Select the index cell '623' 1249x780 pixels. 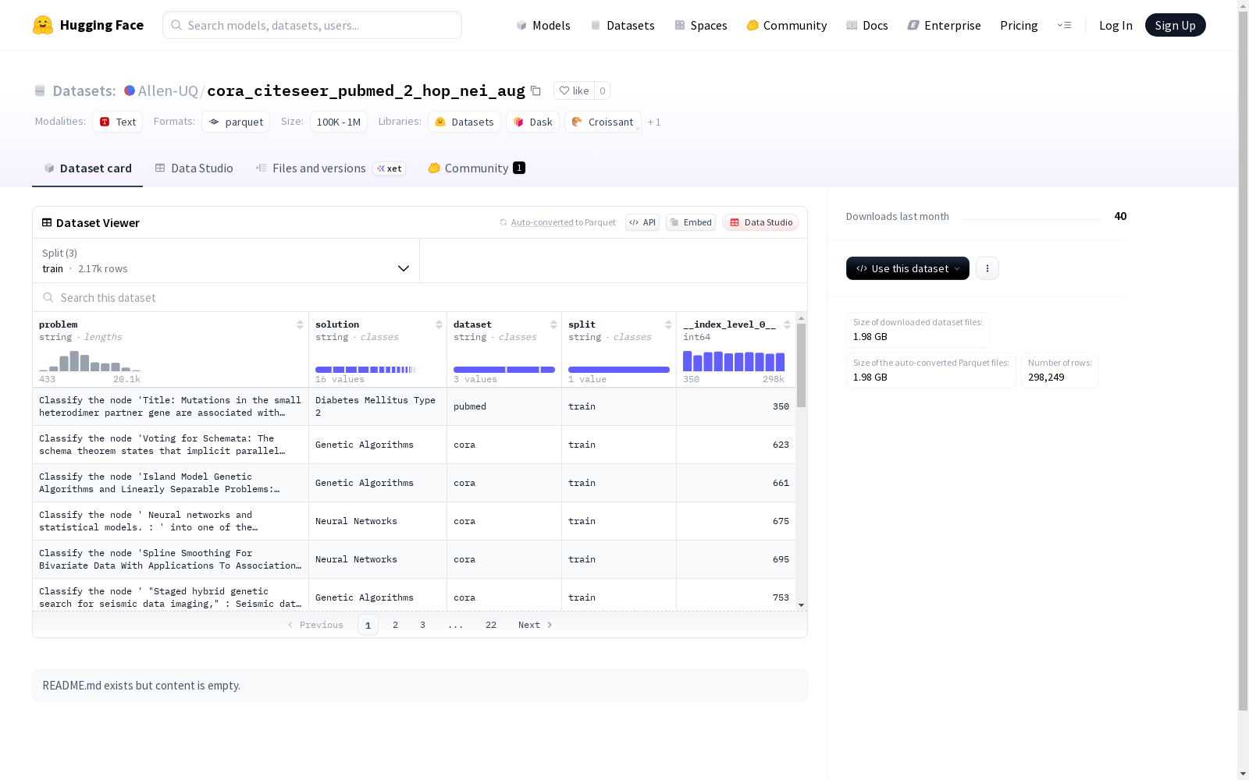pyautogui.click(x=736, y=445)
